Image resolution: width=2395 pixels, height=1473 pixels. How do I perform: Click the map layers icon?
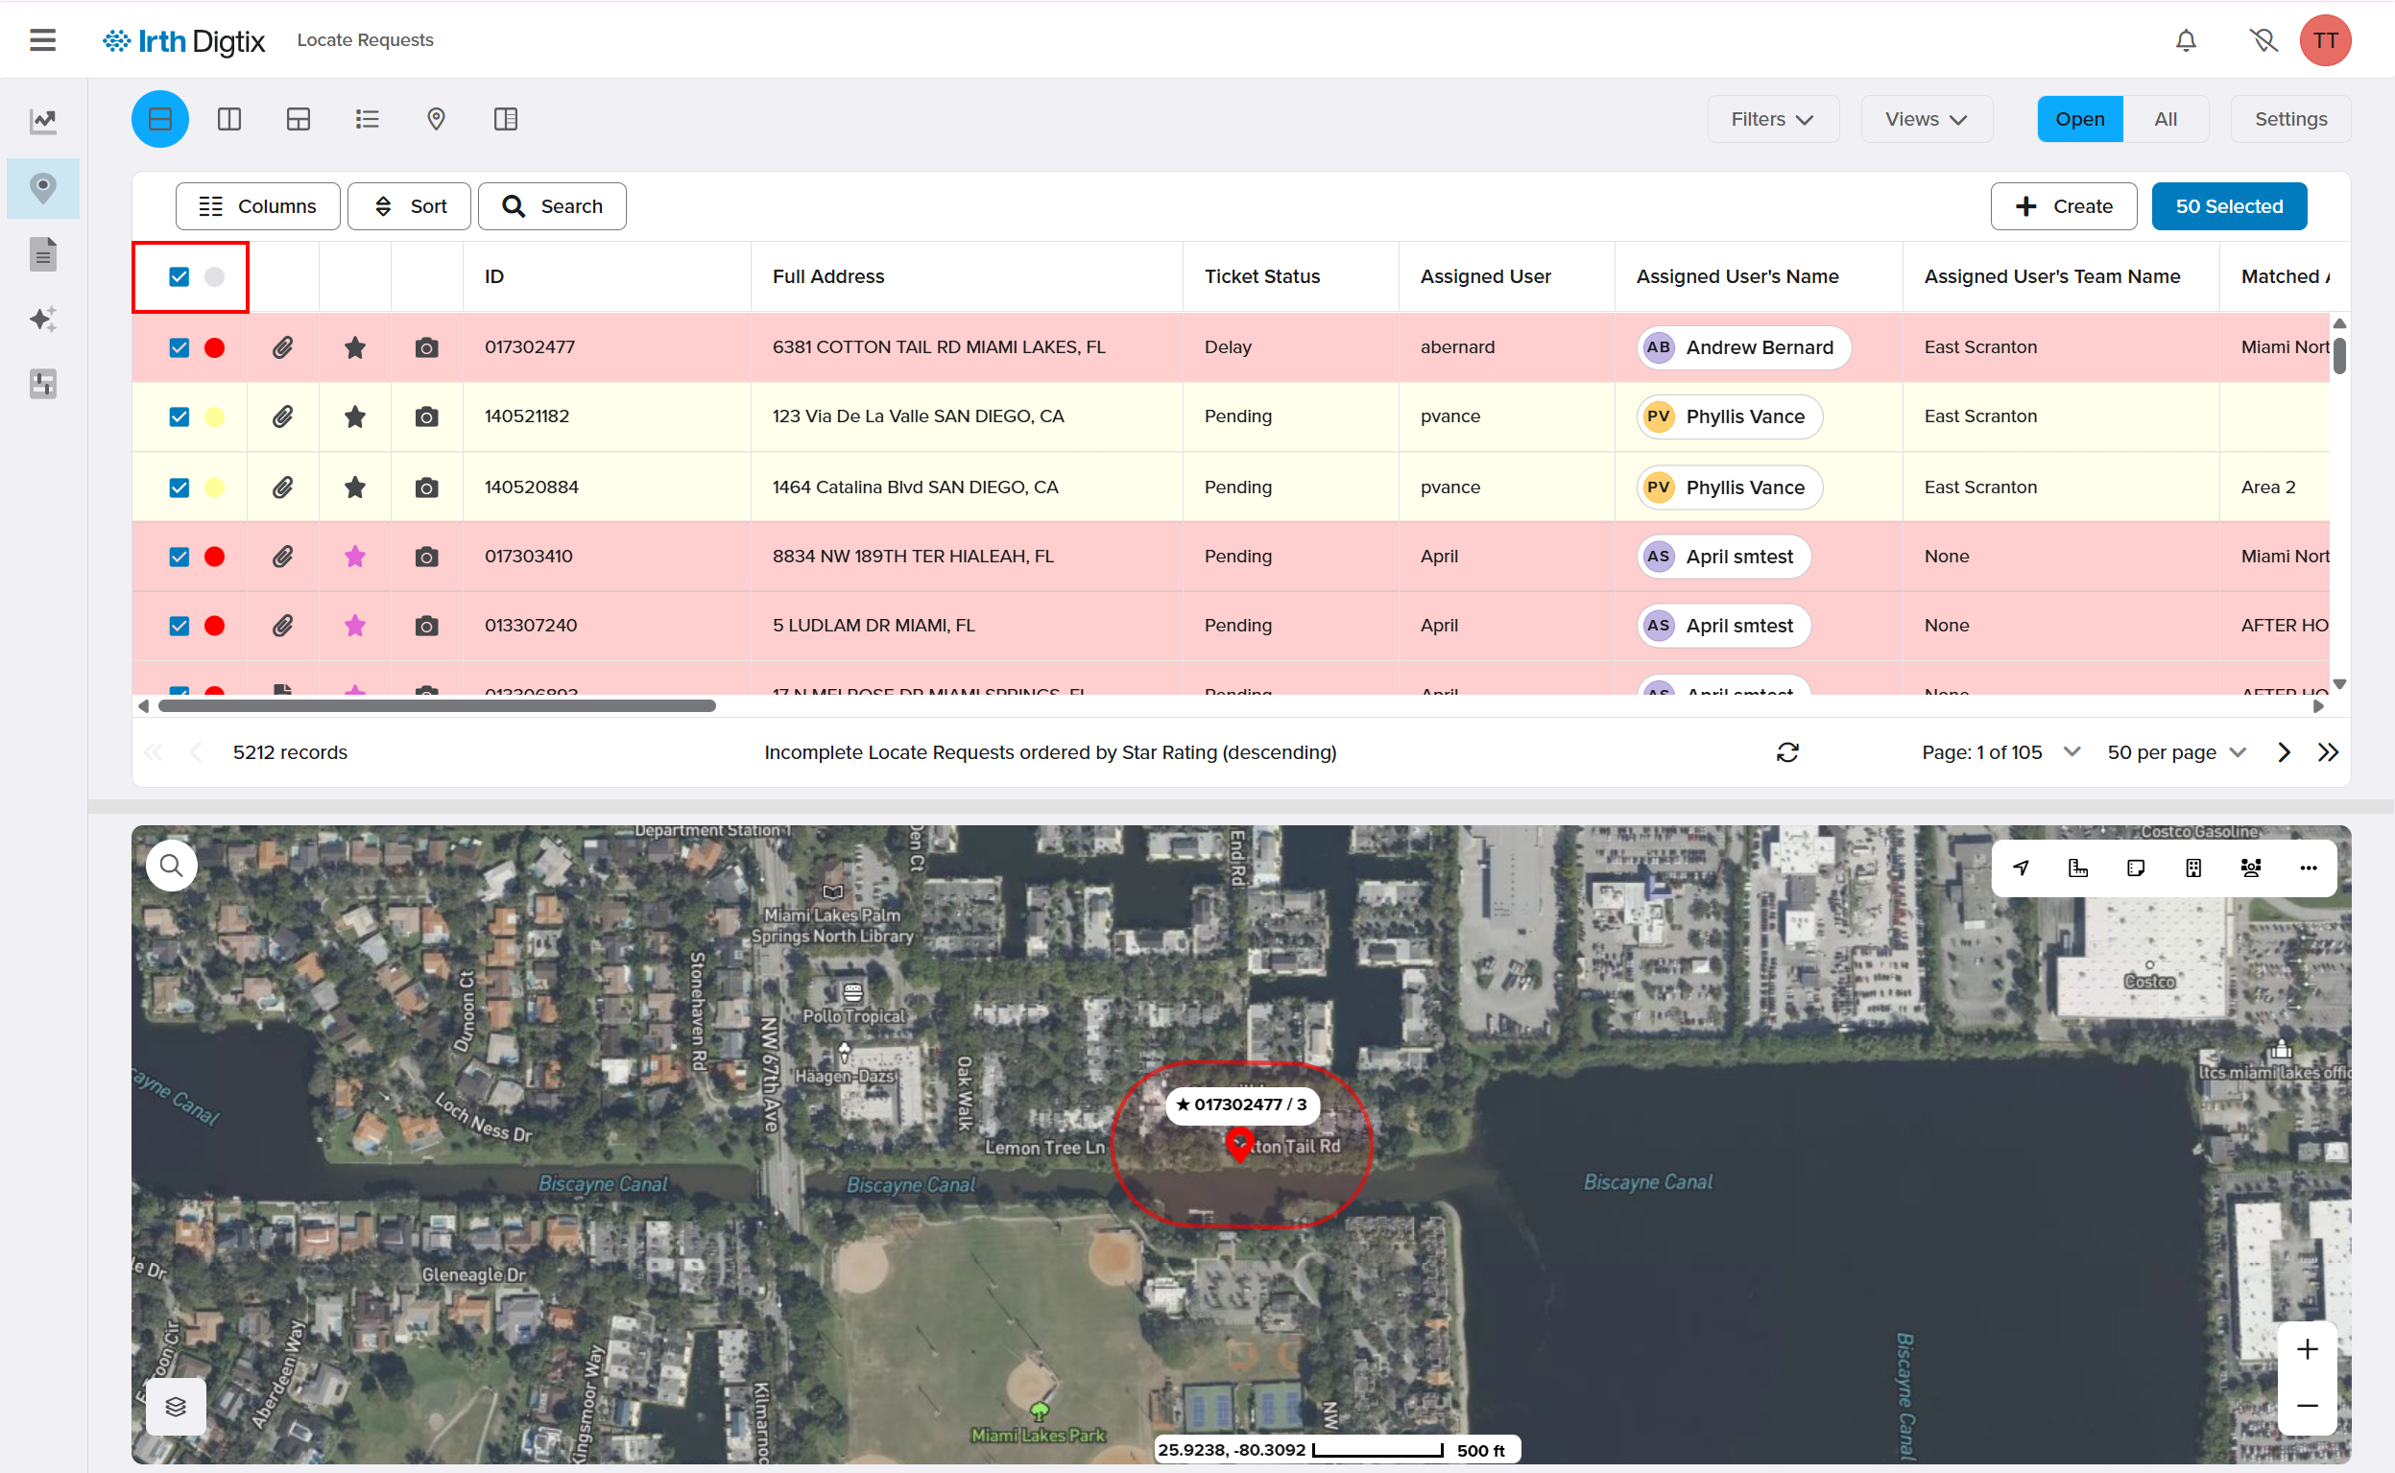(x=176, y=1406)
